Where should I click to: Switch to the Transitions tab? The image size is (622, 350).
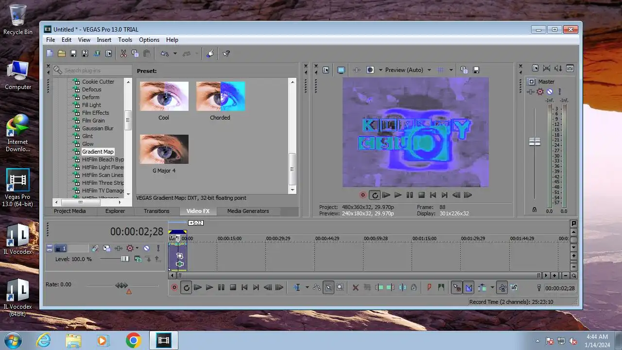[156, 211]
